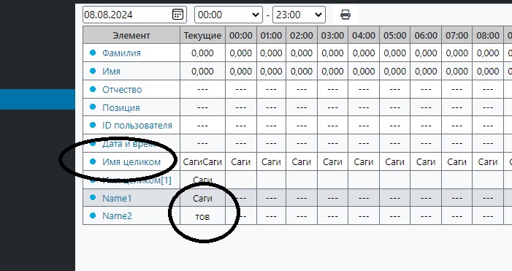The height and width of the screenshot is (271, 512).
Task: Click the 03:00 column header
Action: (x=332, y=35)
